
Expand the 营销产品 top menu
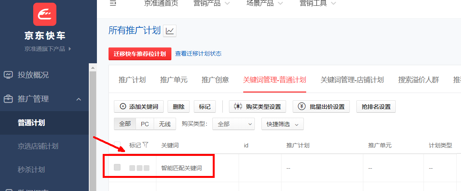[x=212, y=3]
